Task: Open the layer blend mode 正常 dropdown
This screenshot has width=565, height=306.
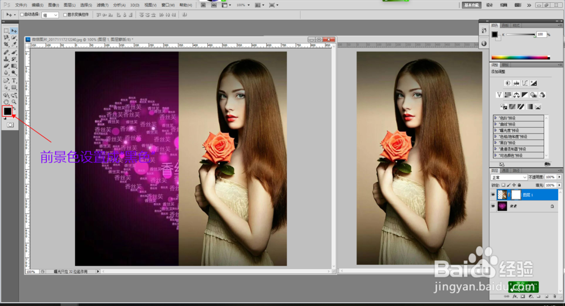Action: point(509,177)
